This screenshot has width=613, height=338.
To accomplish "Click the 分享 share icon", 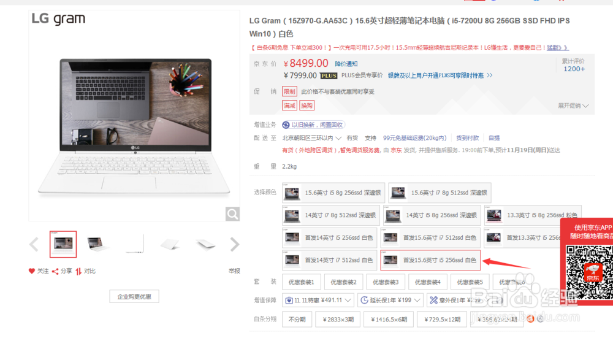I will 55,271.
